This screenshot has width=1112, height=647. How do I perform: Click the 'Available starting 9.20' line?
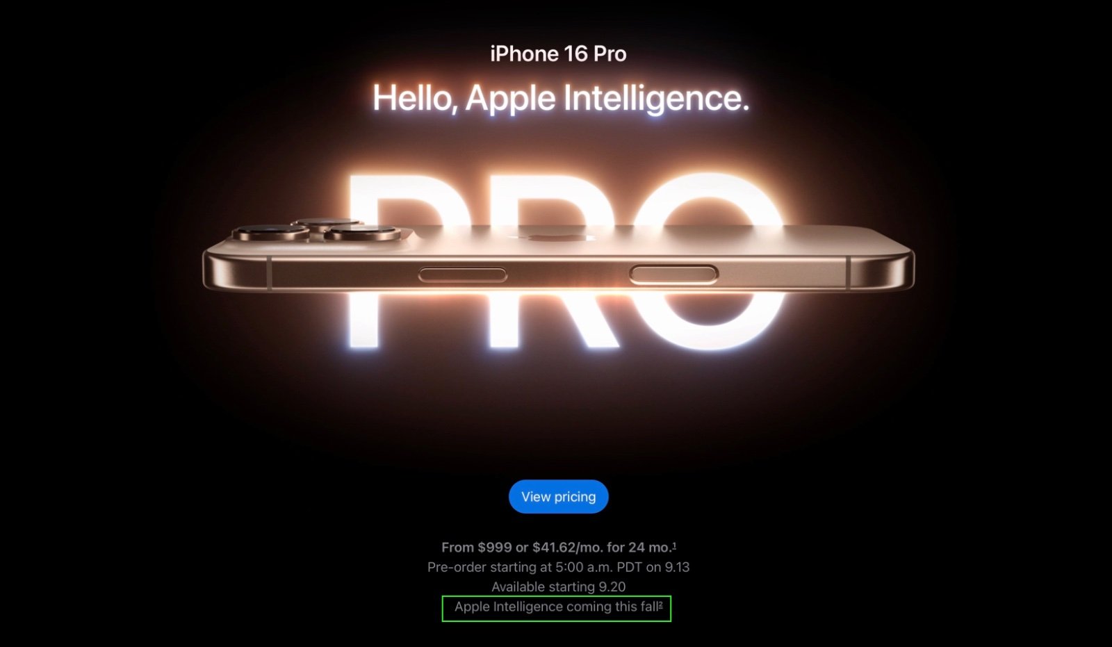558,587
